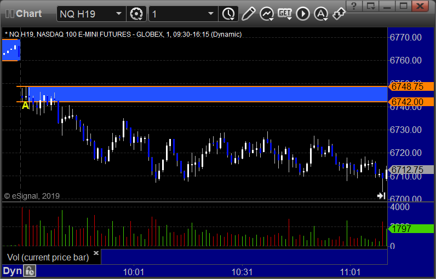This screenshot has height=279, width=436.
Task: Click the 4000 volume axis label
Action: point(400,207)
